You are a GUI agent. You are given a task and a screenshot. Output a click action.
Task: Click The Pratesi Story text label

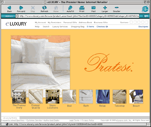[x=19, y=106]
